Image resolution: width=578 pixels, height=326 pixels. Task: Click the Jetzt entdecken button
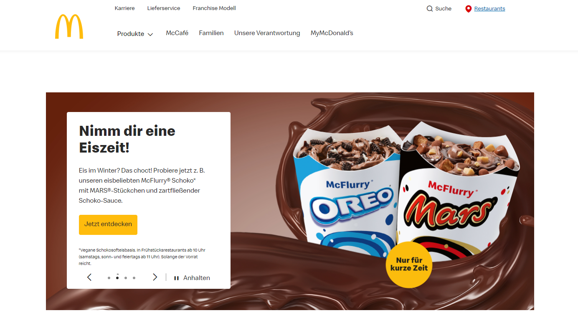coord(108,224)
